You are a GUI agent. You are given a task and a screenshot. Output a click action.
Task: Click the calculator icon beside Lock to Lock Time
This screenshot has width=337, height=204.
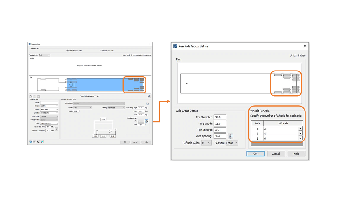click(x=56, y=129)
